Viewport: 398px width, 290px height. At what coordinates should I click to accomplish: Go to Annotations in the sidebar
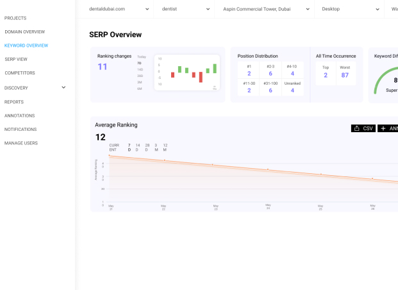pyautogui.click(x=19, y=115)
